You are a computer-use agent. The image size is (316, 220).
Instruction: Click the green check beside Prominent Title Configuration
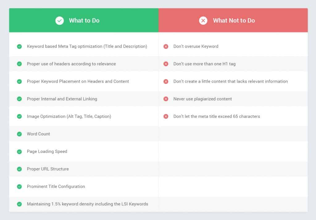point(19,186)
